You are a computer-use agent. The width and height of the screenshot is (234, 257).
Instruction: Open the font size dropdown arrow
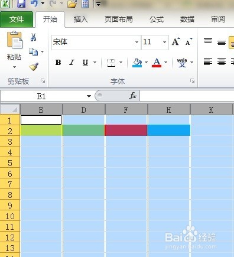[164, 42]
